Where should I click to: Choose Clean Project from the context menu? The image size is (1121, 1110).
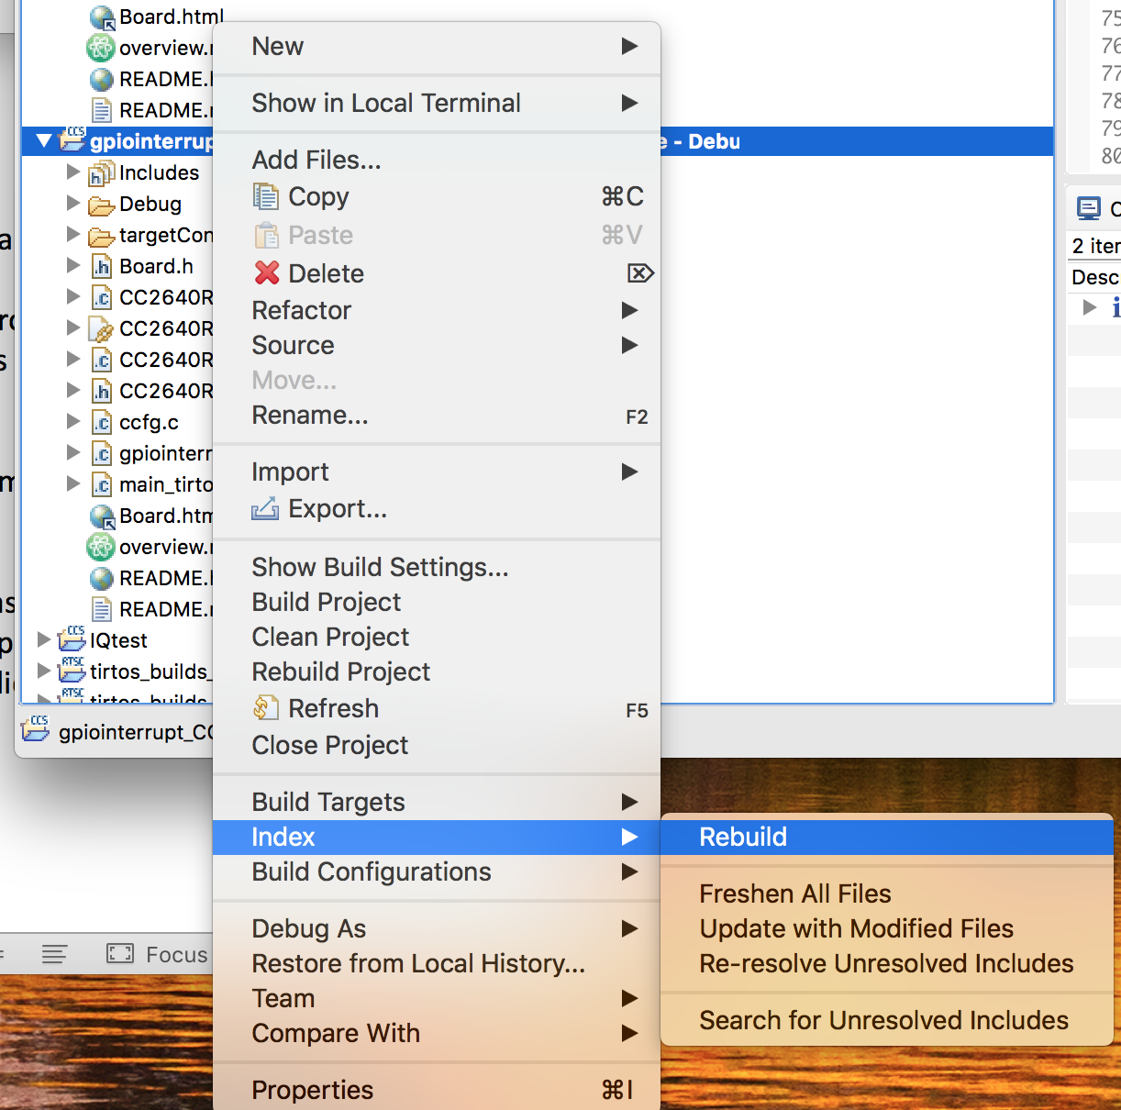coord(330,637)
